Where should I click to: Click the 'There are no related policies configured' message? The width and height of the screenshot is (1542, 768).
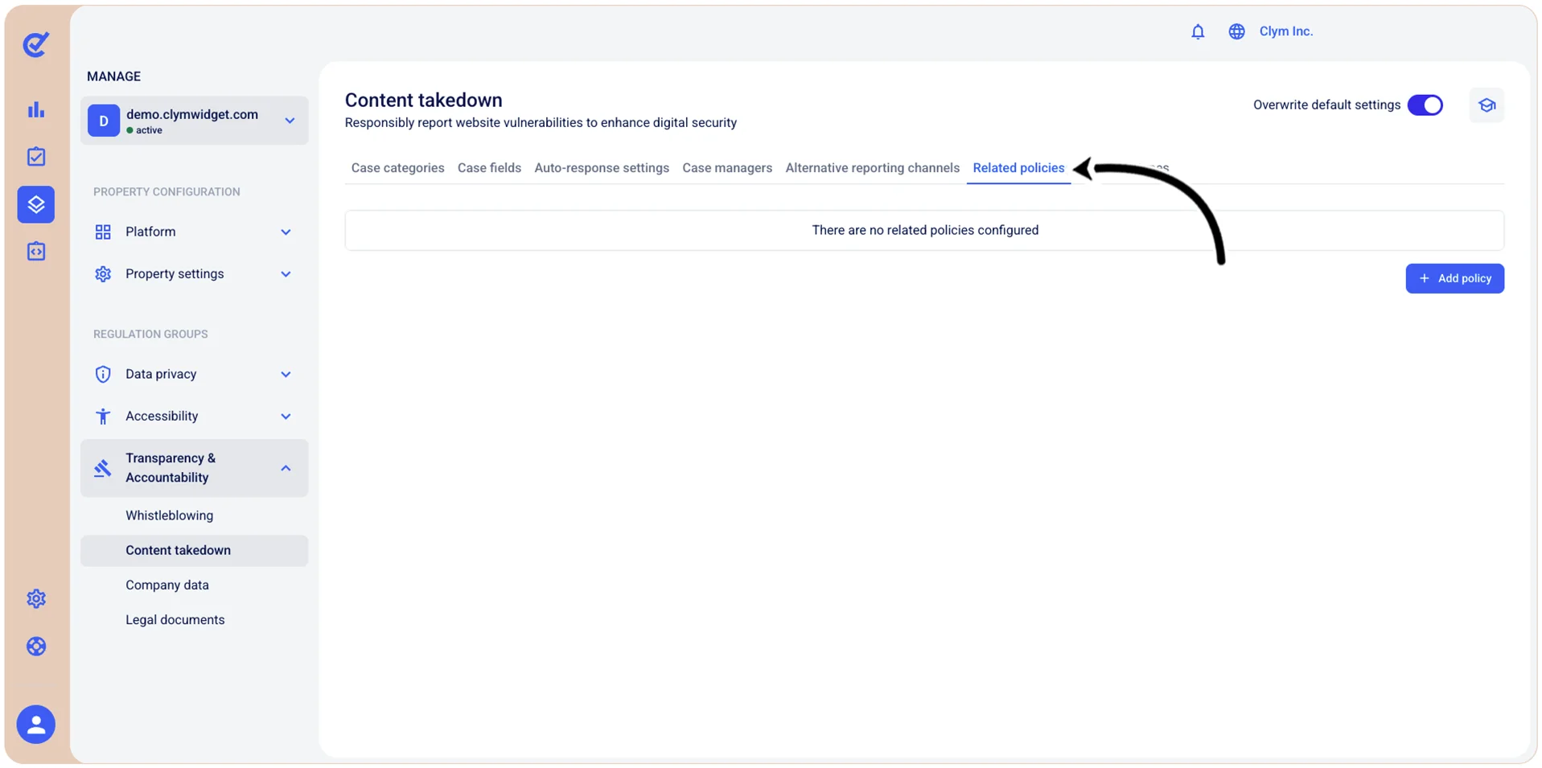click(925, 231)
